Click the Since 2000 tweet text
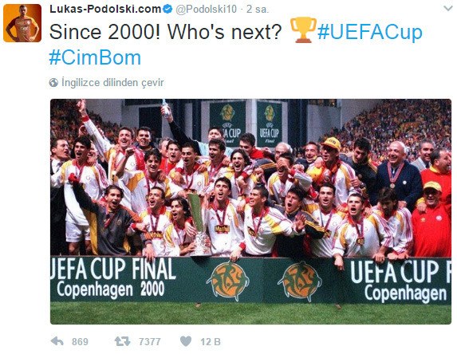This screenshot has width=457, height=354. click(166, 31)
